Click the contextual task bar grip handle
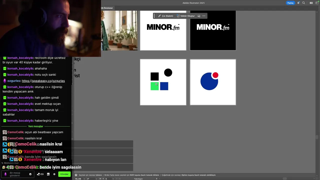Screen dimensions: 320x180 pyautogui.click(x=154, y=16)
